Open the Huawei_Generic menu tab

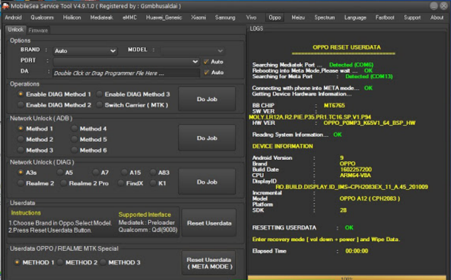[164, 17]
